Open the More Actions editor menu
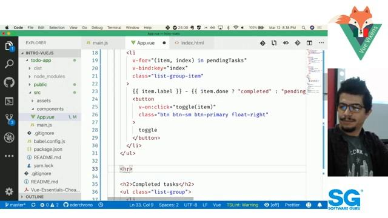Image resolution: width=388 pixels, height=218 pixels. (321, 43)
